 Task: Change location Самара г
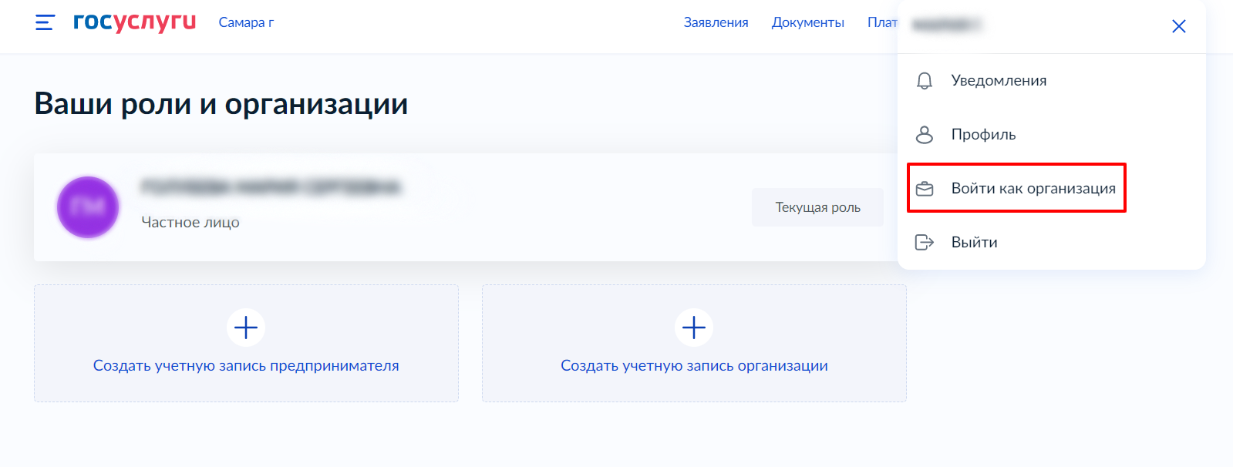246,22
